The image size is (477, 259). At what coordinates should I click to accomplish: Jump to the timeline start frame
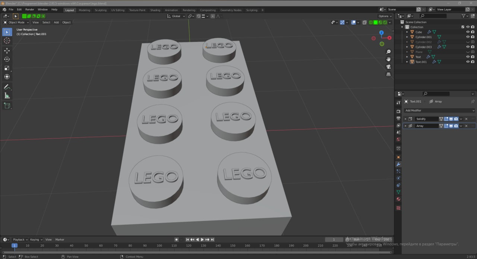(x=187, y=240)
